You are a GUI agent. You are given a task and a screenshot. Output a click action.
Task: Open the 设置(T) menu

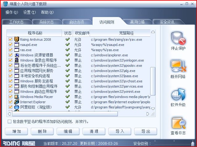click(30, 12)
